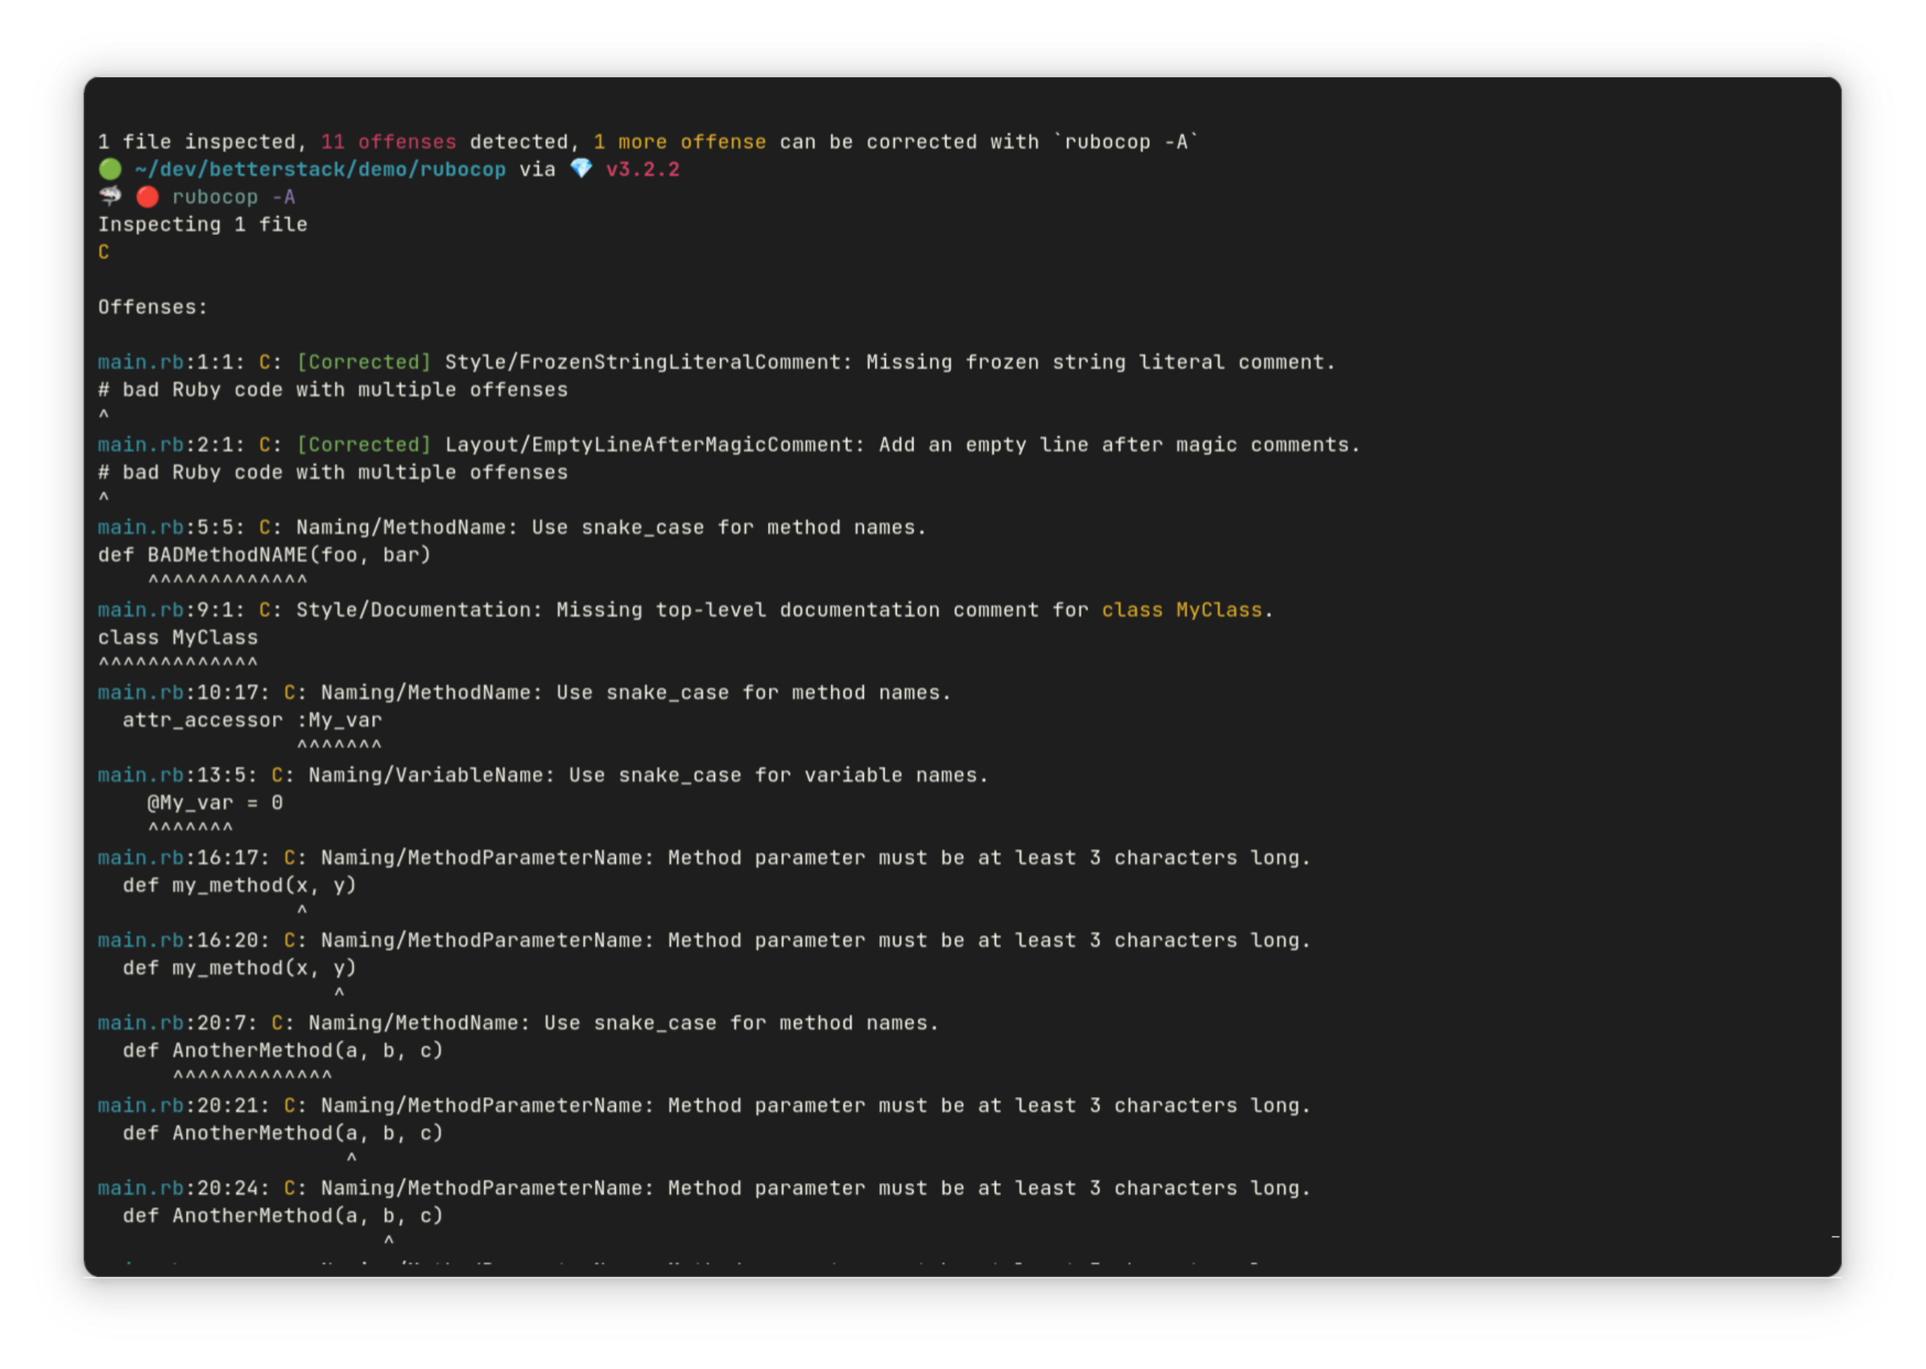
Task: Click main.rb on the 10:17 offense line
Action: point(141,693)
